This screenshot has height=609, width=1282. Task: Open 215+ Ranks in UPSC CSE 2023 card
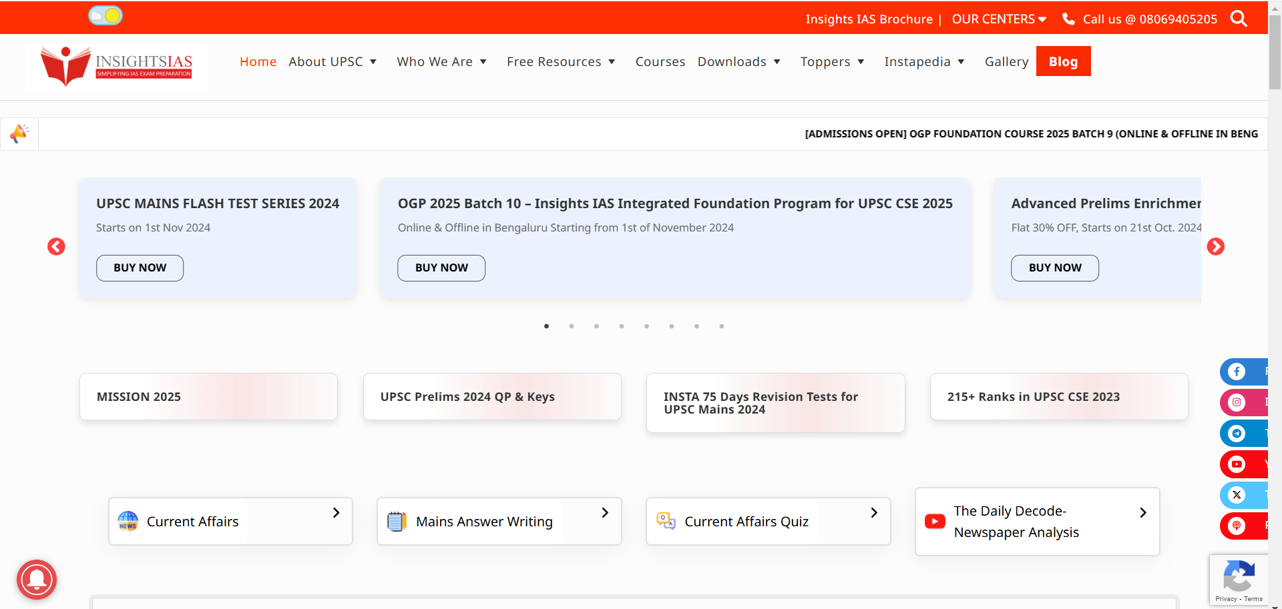tap(1059, 396)
